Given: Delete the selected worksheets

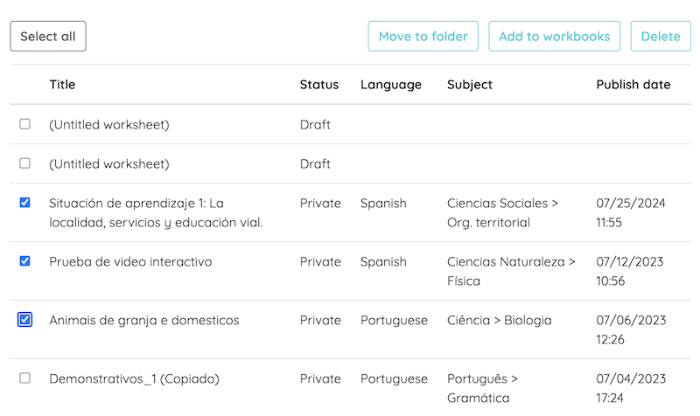Looking at the screenshot, I should coord(660,37).
